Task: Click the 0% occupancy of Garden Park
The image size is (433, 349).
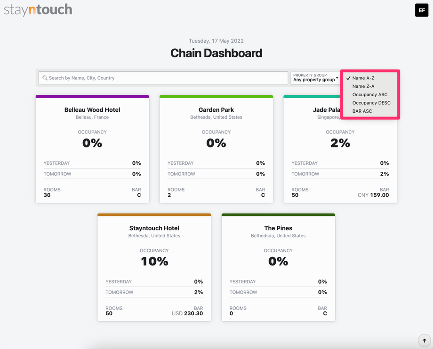Action: (x=216, y=143)
